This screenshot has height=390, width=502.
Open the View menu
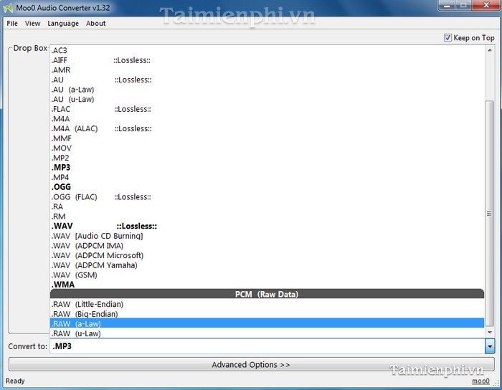[x=33, y=23]
